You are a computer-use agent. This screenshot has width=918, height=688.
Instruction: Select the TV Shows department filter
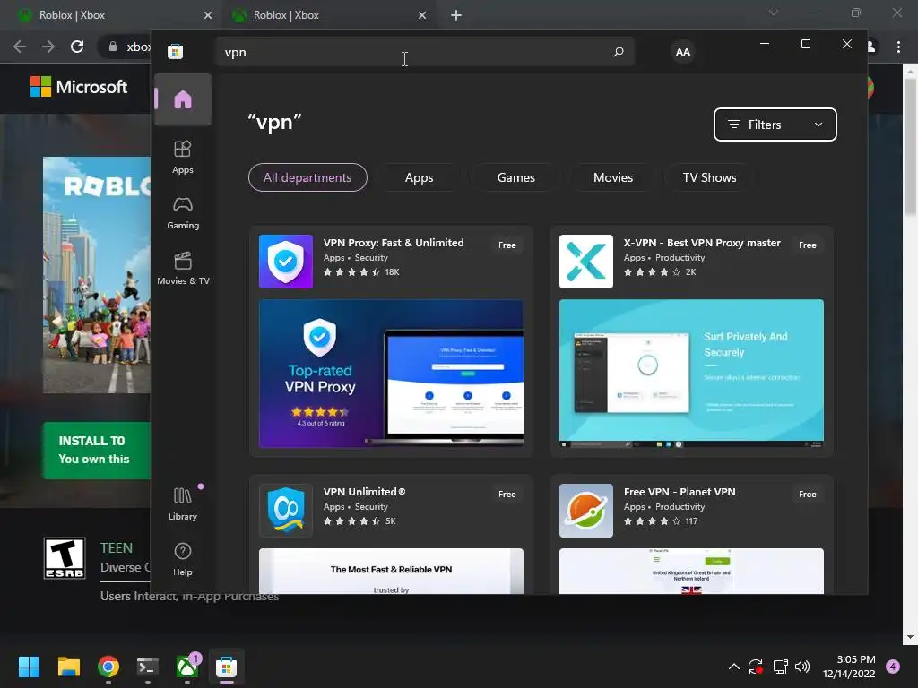tap(710, 177)
